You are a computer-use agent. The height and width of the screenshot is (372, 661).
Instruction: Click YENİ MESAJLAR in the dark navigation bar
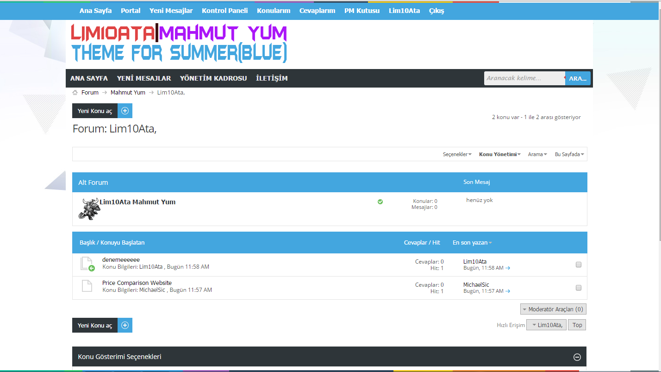point(144,78)
